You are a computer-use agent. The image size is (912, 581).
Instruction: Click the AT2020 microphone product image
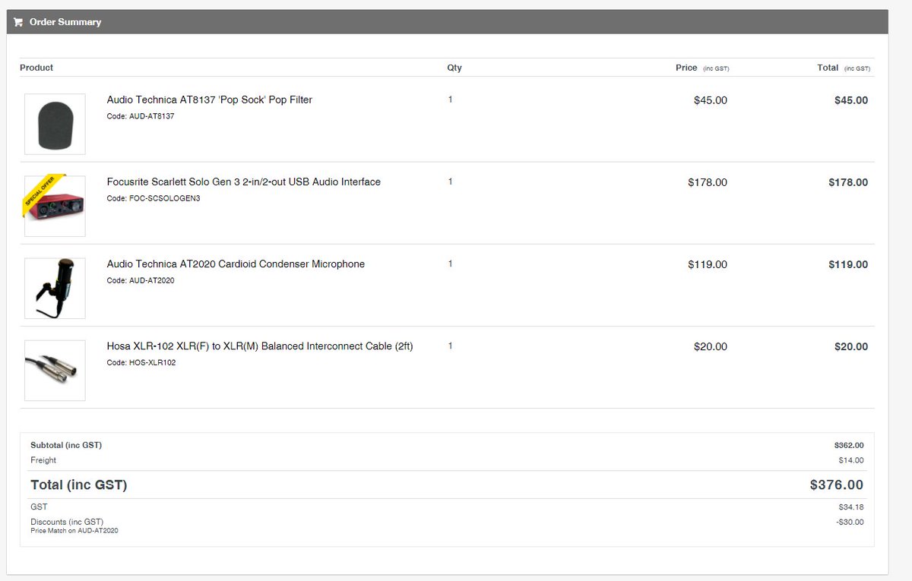(55, 289)
